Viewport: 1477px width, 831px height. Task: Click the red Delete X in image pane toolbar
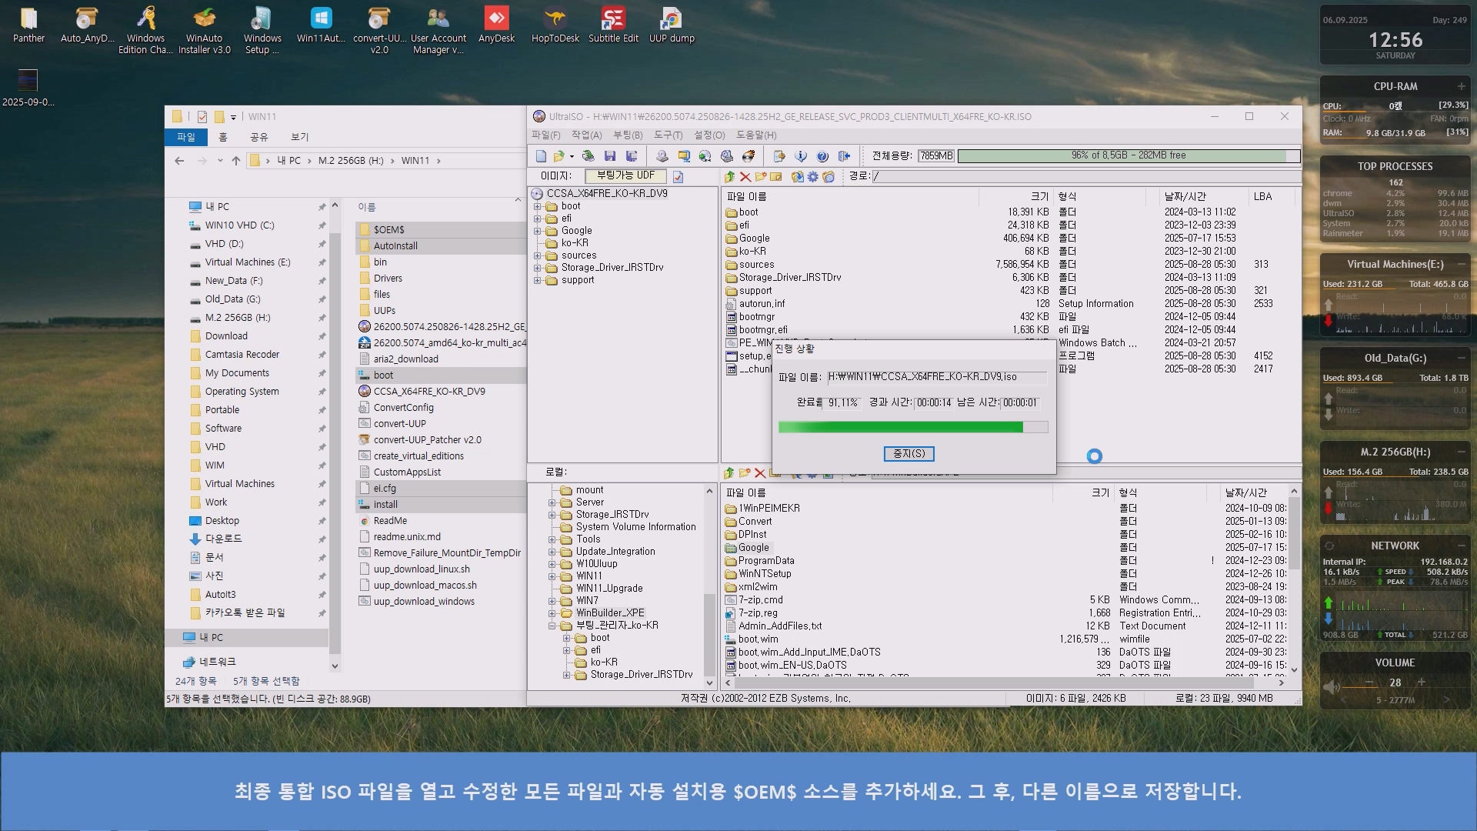click(745, 177)
